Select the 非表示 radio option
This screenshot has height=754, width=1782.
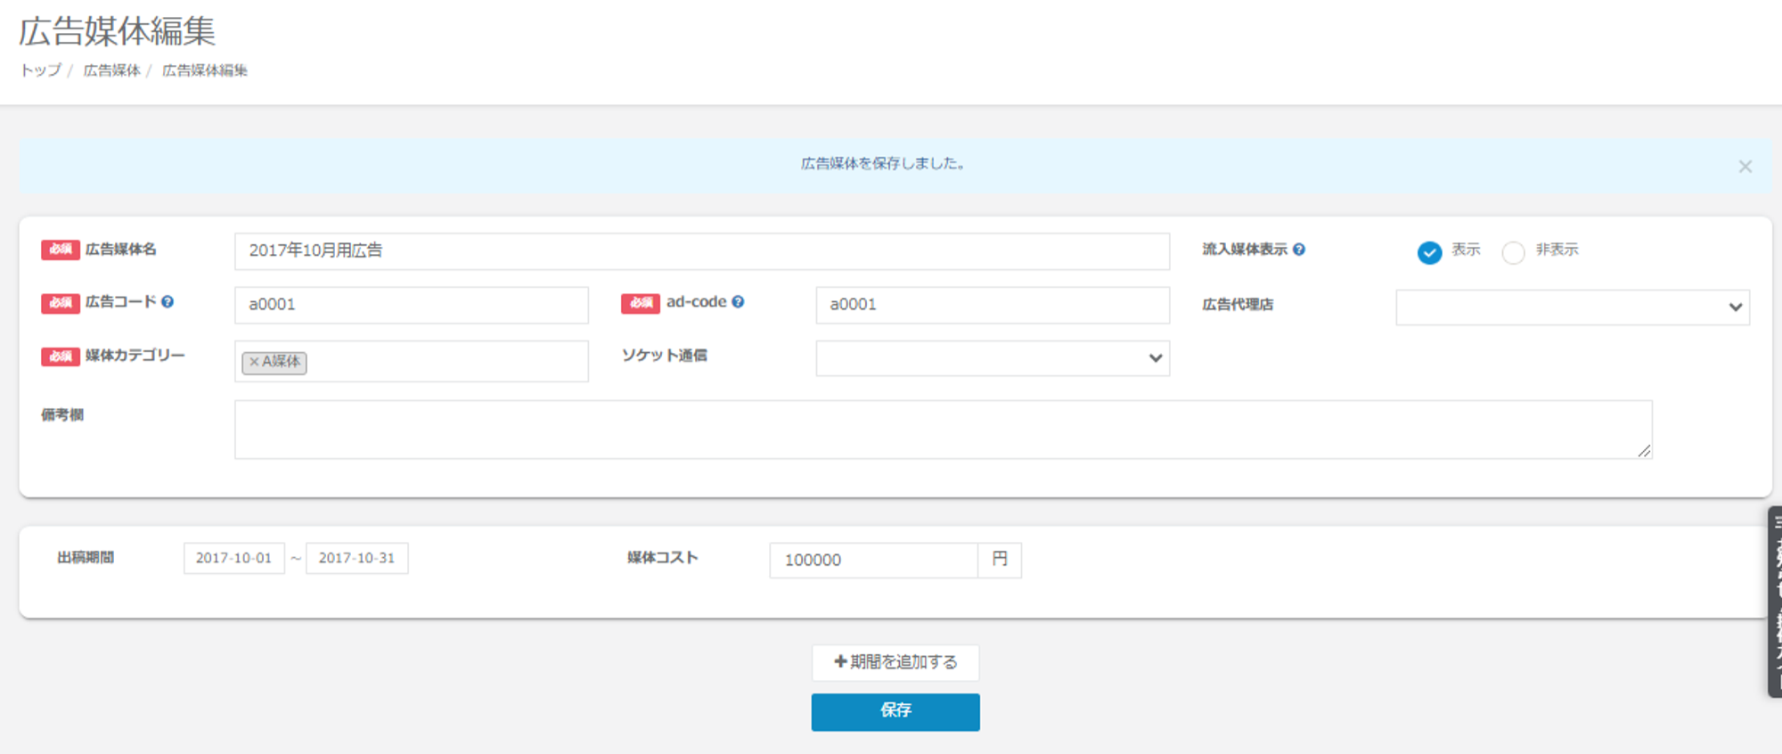[1513, 252]
